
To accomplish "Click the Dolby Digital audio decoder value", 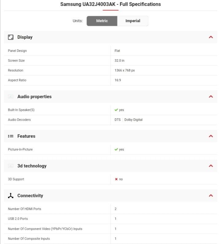I will pyautogui.click(x=134, y=120).
